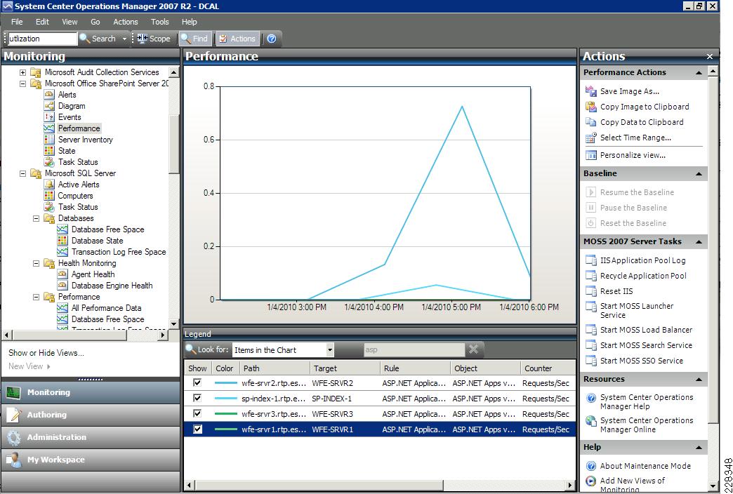Screen dimensions: 733x494
Task: Switch to My Workspace
Action: (91, 460)
